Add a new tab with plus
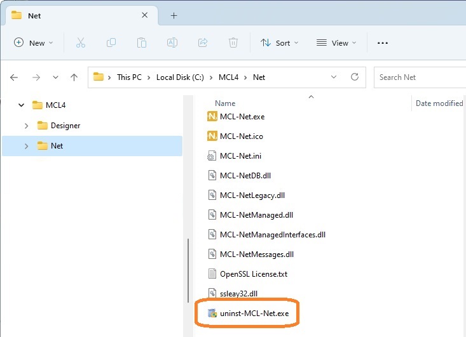This screenshot has width=466, height=337. point(174,15)
